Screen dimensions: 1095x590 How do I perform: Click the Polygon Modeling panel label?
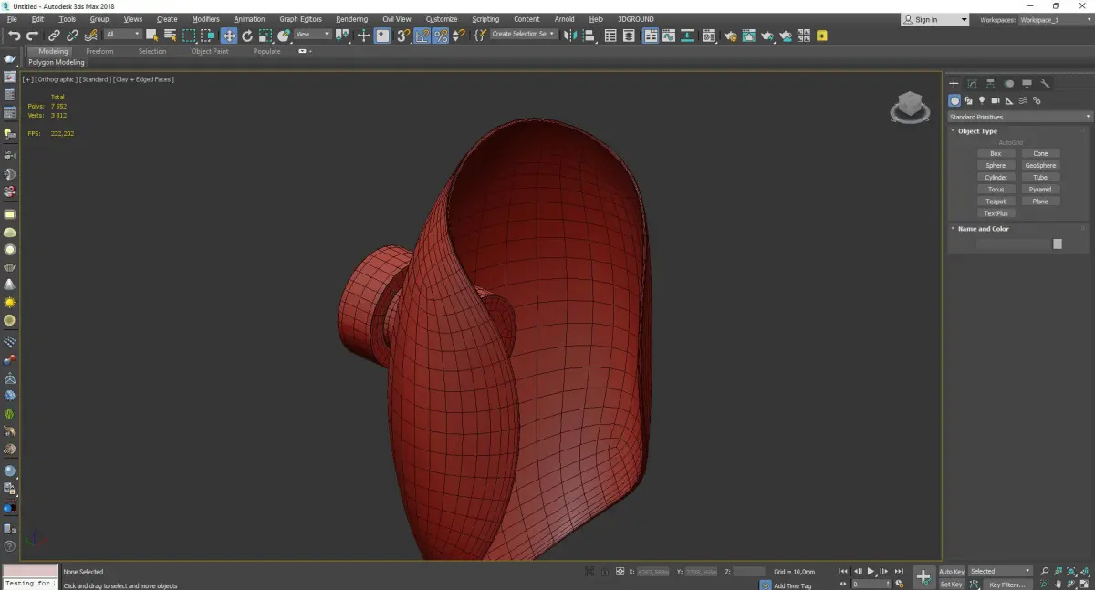(57, 63)
